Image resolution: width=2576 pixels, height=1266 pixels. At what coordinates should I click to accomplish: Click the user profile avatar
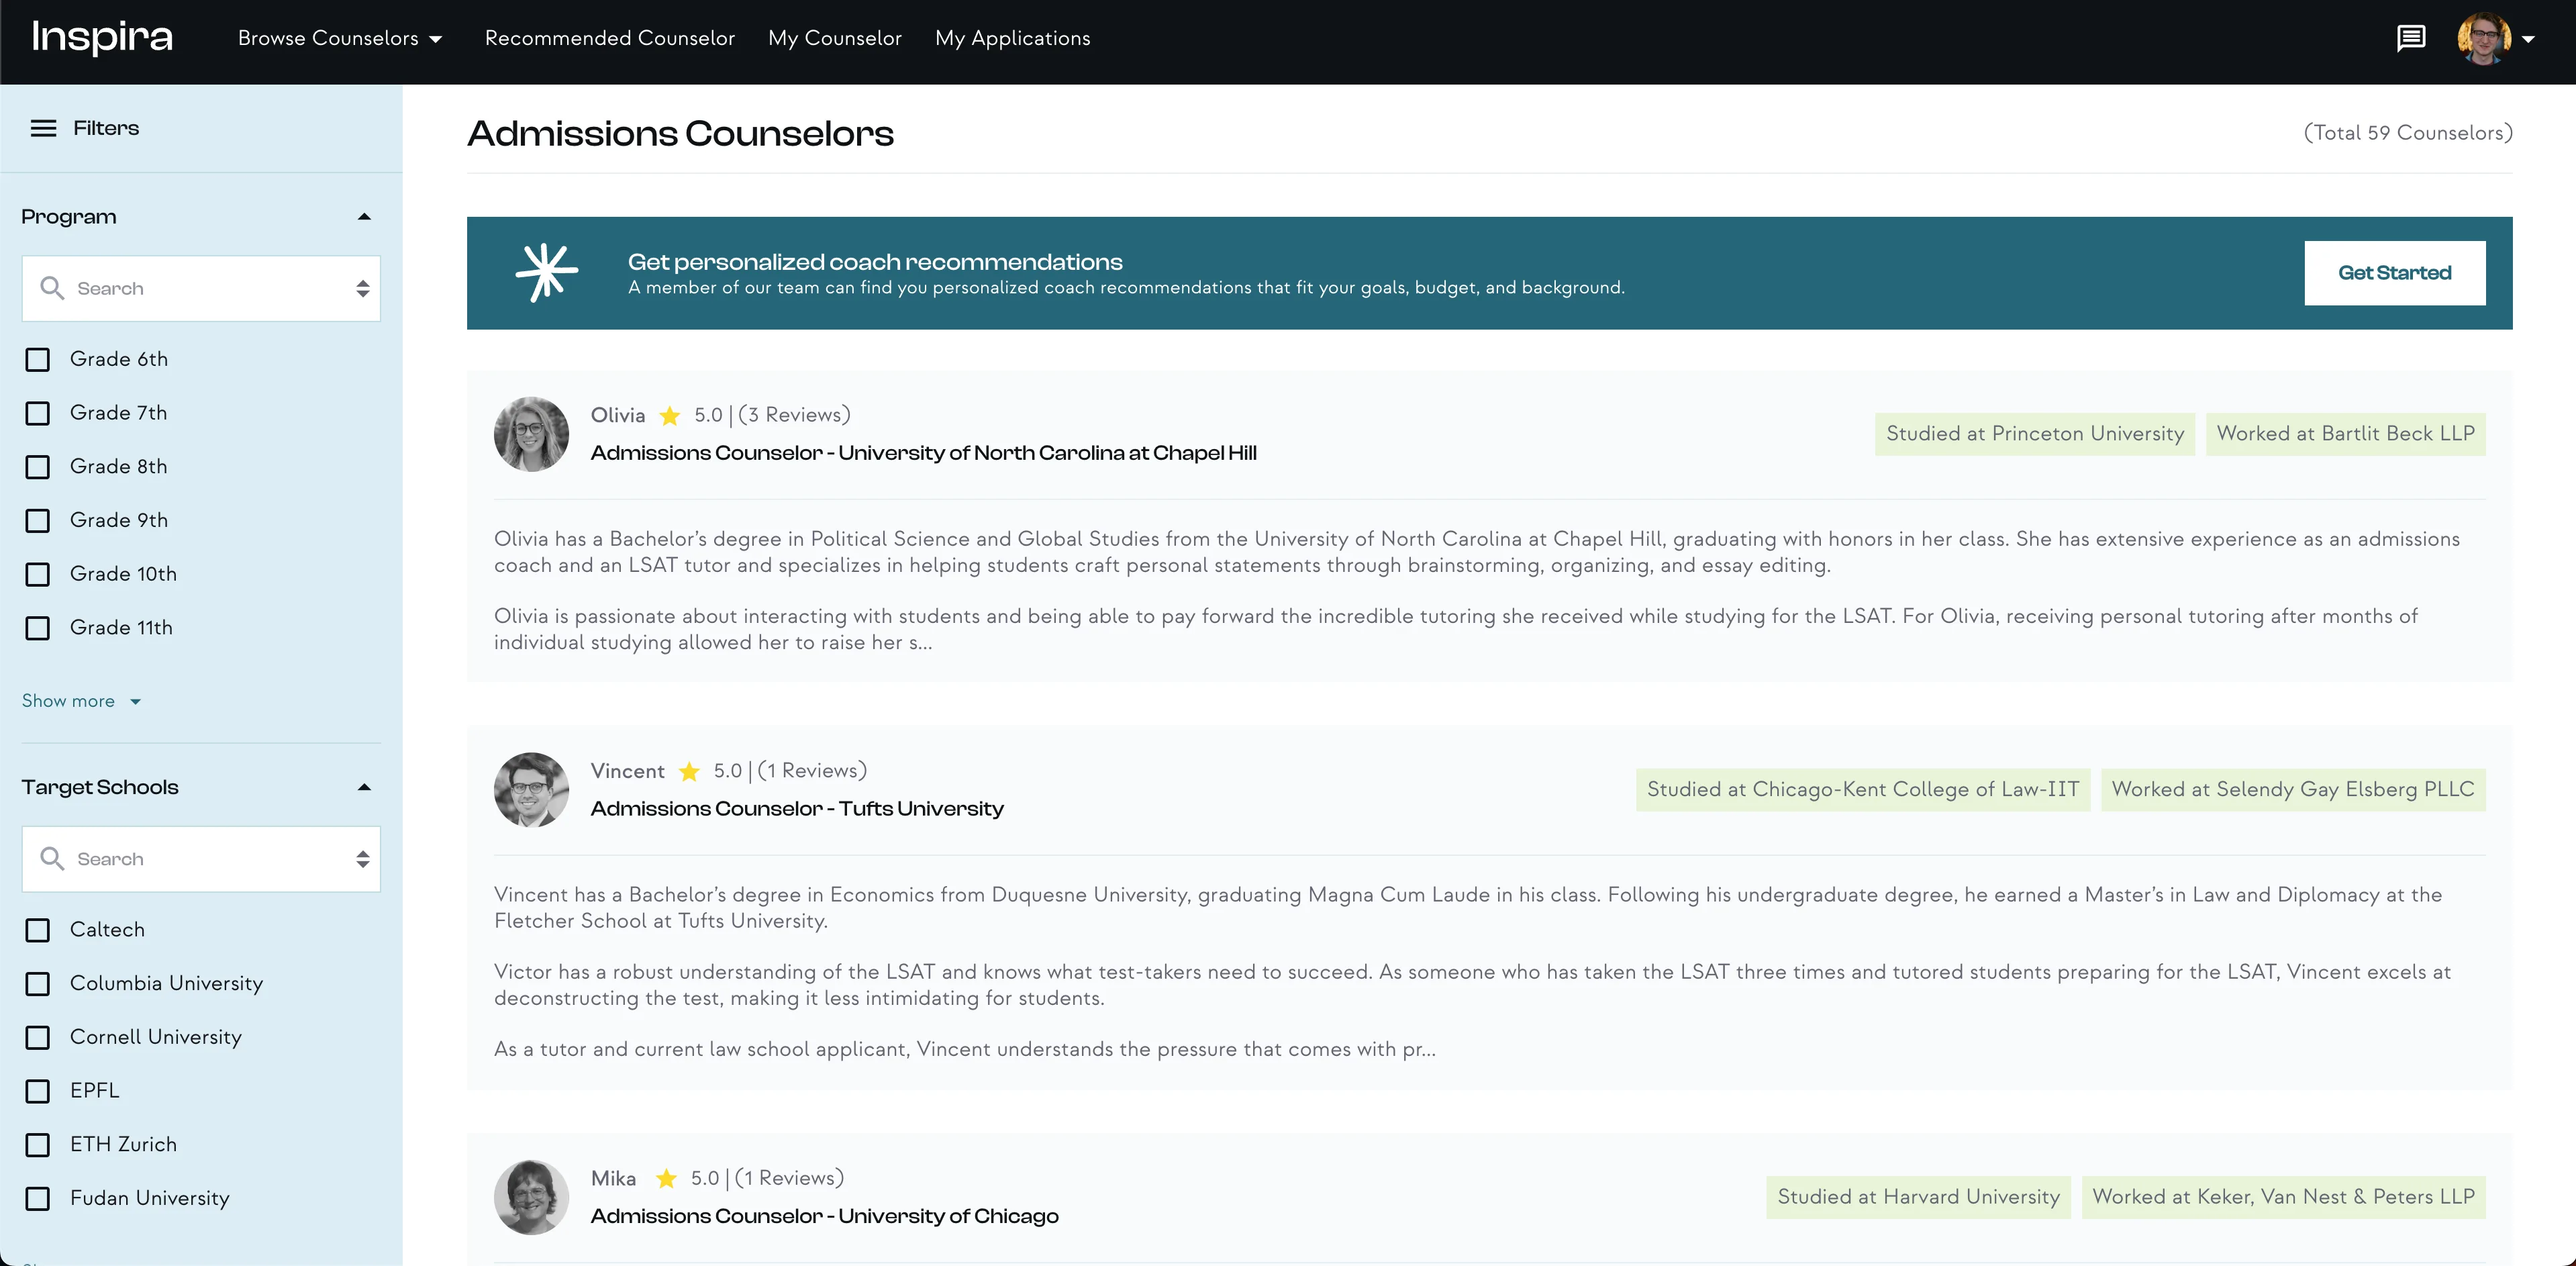2483,38
